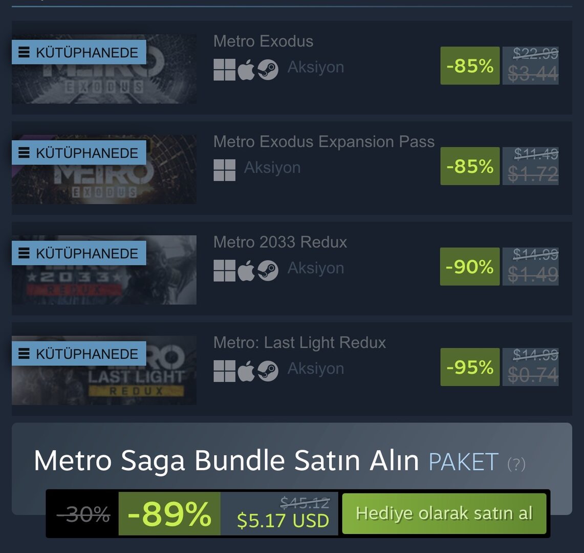Screen dimensions: 584x553
Task: Click the PAKET label next to bundle title
Action: click(x=463, y=462)
